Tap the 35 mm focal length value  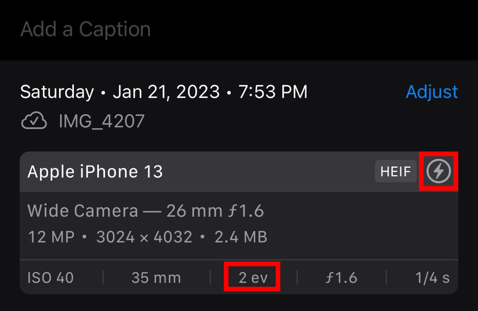click(x=156, y=278)
